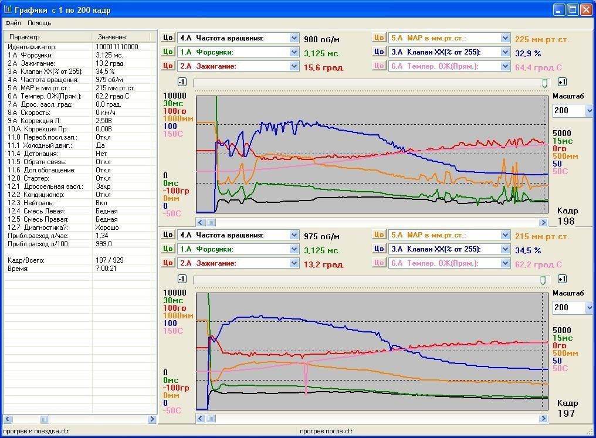This screenshot has height=438, width=596.
Task: Click the upper graph frame position slider
Action: [x=544, y=83]
